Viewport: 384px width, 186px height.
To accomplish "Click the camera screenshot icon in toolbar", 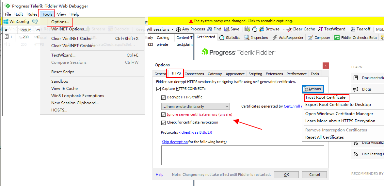I will [247, 29].
